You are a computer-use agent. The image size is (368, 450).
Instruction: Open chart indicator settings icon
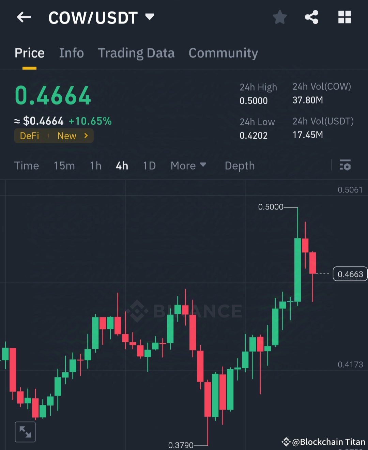(345, 166)
